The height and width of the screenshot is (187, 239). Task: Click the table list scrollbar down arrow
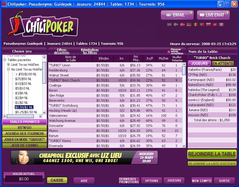coord(184,146)
